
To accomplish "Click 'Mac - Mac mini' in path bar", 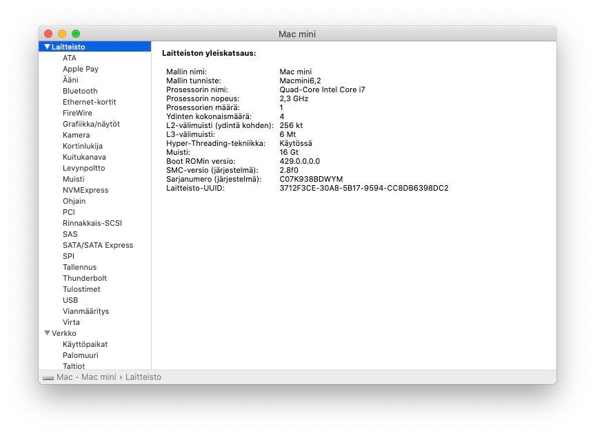I will click(86, 377).
